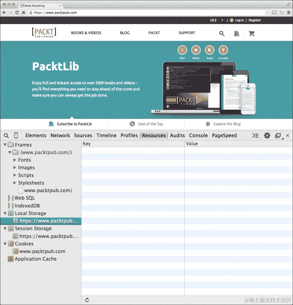Click the Key column header
293x305 pixels.
(133, 144)
